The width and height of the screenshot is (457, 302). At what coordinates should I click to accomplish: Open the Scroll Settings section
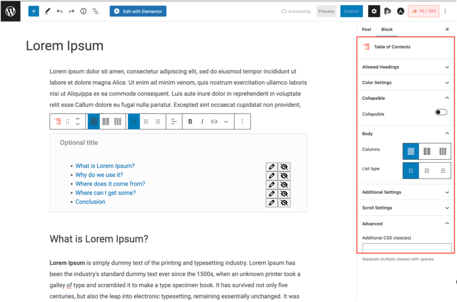405,207
